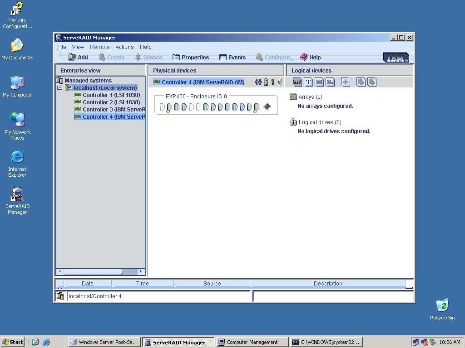The width and height of the screenshot is (465, 348).
Task: Open the File menu
Action: point(61,47)
